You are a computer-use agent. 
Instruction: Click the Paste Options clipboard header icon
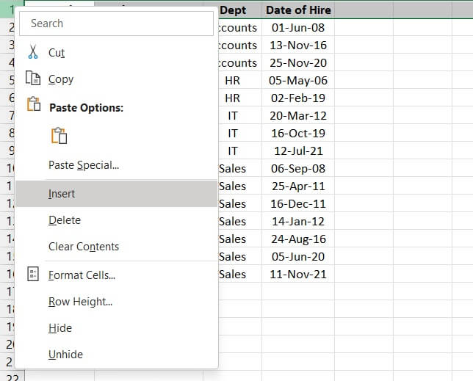[33, 106]
